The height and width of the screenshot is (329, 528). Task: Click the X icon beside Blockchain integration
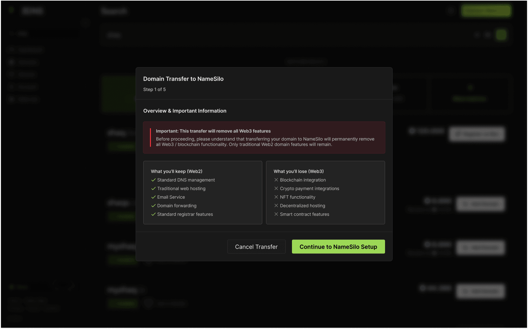276,180
